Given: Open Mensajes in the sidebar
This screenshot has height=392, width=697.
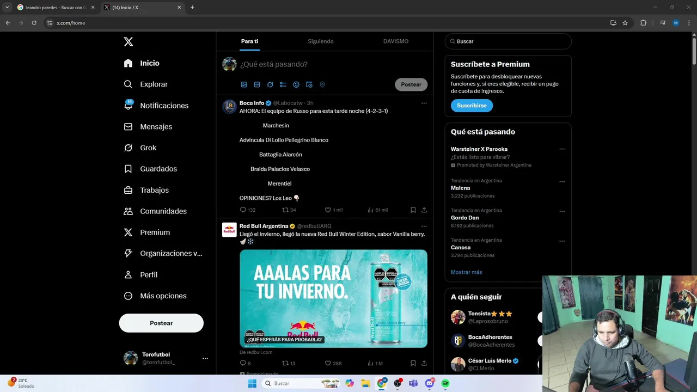Looking at the screenshot, I should click(148, 126).
